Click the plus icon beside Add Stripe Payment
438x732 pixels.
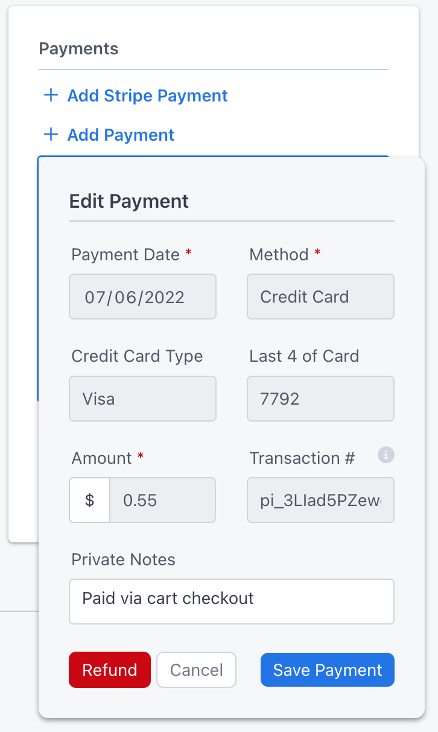tap(51, 95)
